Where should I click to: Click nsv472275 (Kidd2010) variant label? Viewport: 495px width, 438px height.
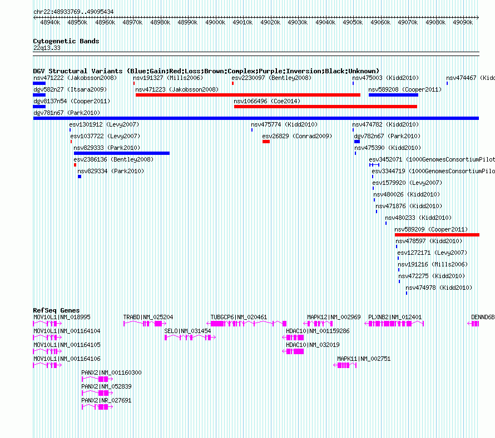pos(432,276)
